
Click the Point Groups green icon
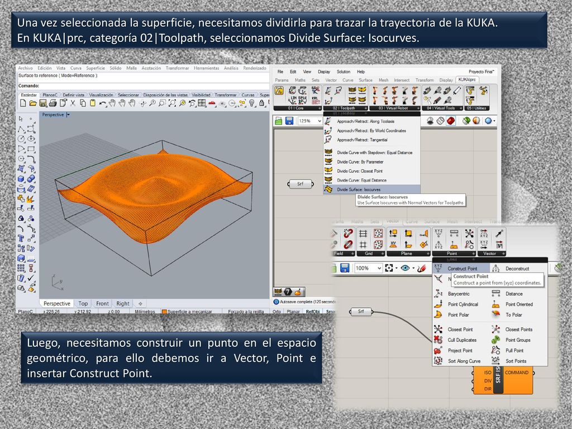[x=495, y=340]
